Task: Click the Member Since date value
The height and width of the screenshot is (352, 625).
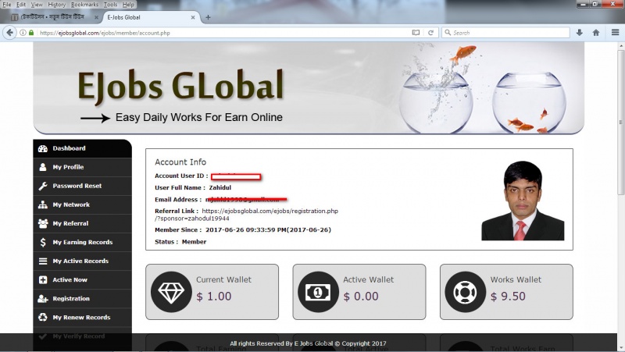Action: (x=268, y=229)
